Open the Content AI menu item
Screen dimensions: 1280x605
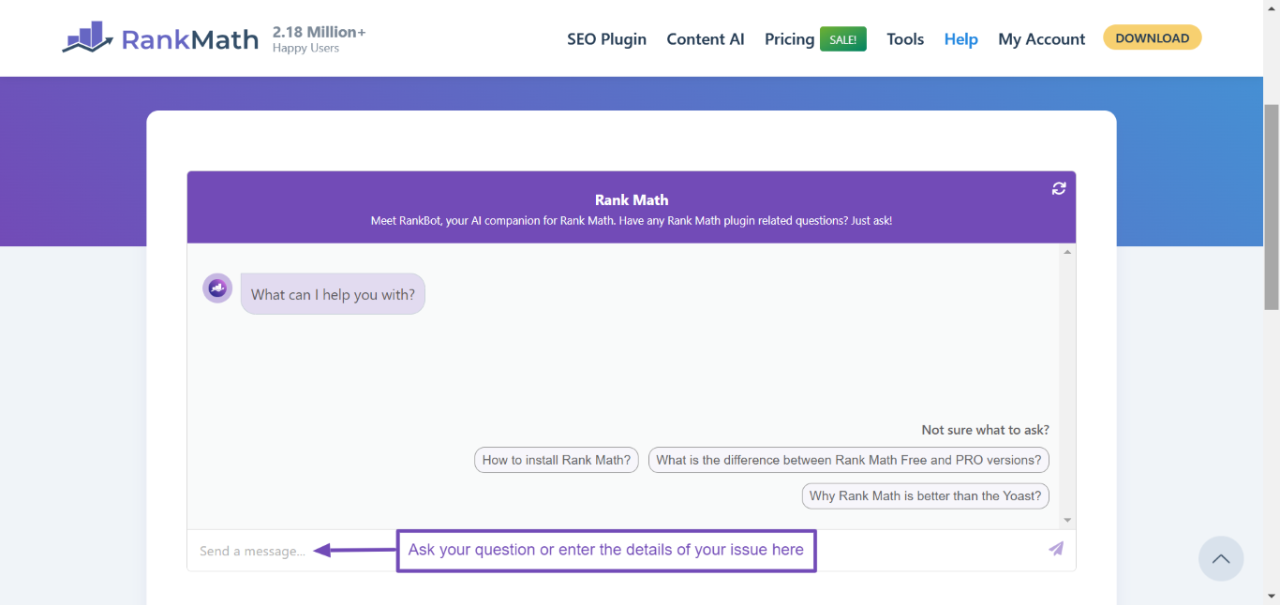[706, 39]
